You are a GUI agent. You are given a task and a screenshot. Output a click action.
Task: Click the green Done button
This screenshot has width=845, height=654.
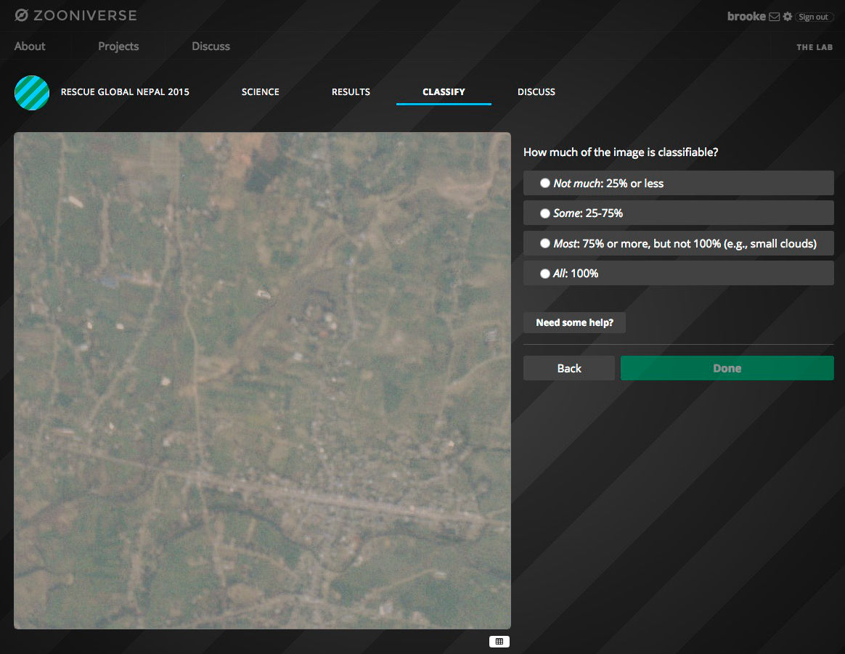click(x=727, y=368)
